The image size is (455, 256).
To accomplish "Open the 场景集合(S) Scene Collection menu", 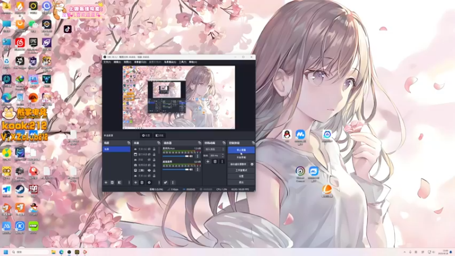I will click(170, 62).
